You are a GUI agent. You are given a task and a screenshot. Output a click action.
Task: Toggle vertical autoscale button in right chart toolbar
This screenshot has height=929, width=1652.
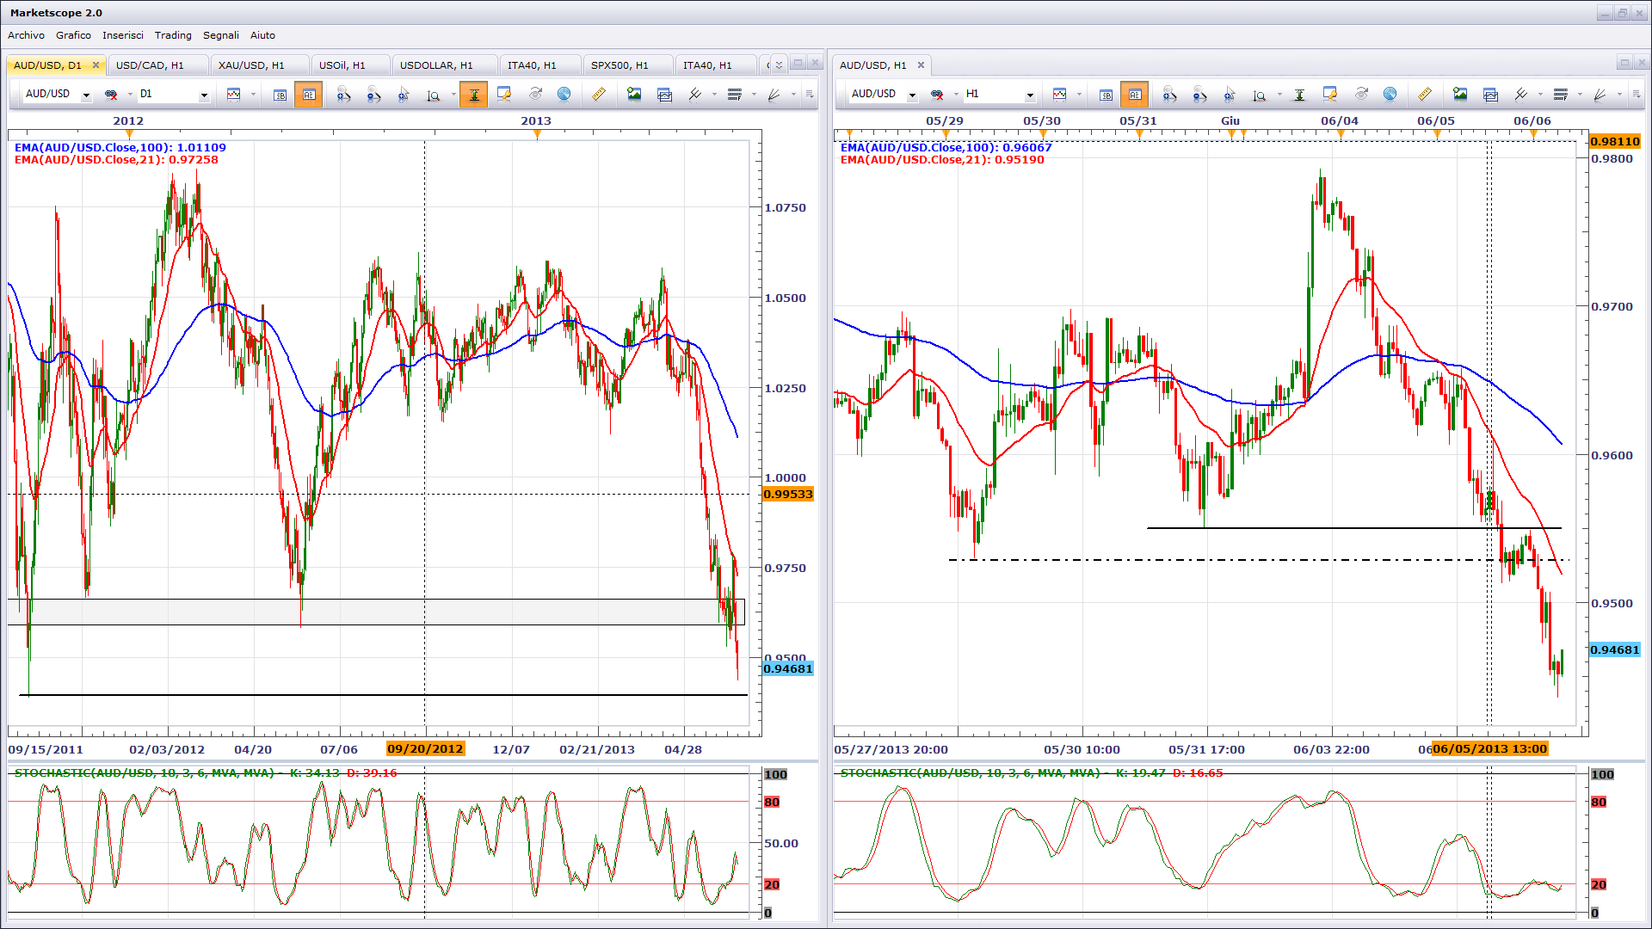point(1299,95)
